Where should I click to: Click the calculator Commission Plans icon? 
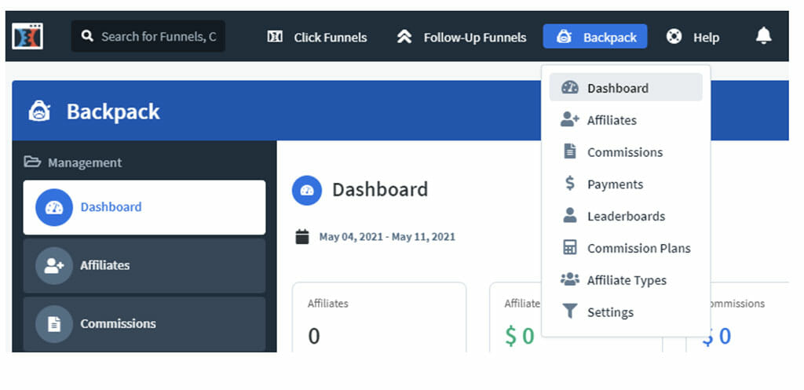click(570, 247)
